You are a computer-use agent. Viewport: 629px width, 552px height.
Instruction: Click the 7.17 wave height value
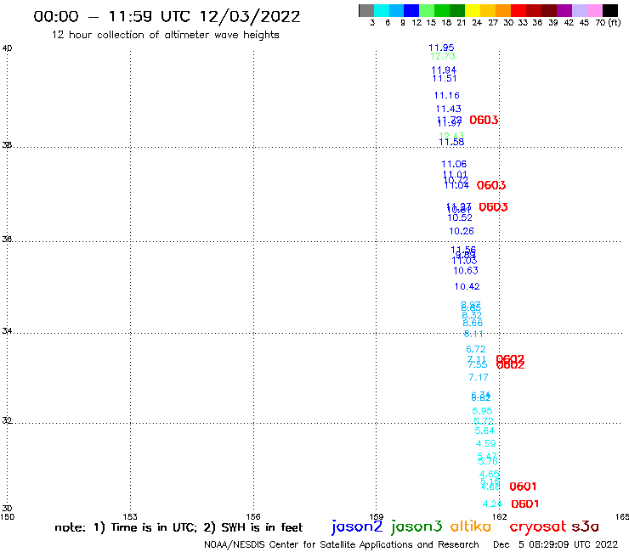pos(479,377)
